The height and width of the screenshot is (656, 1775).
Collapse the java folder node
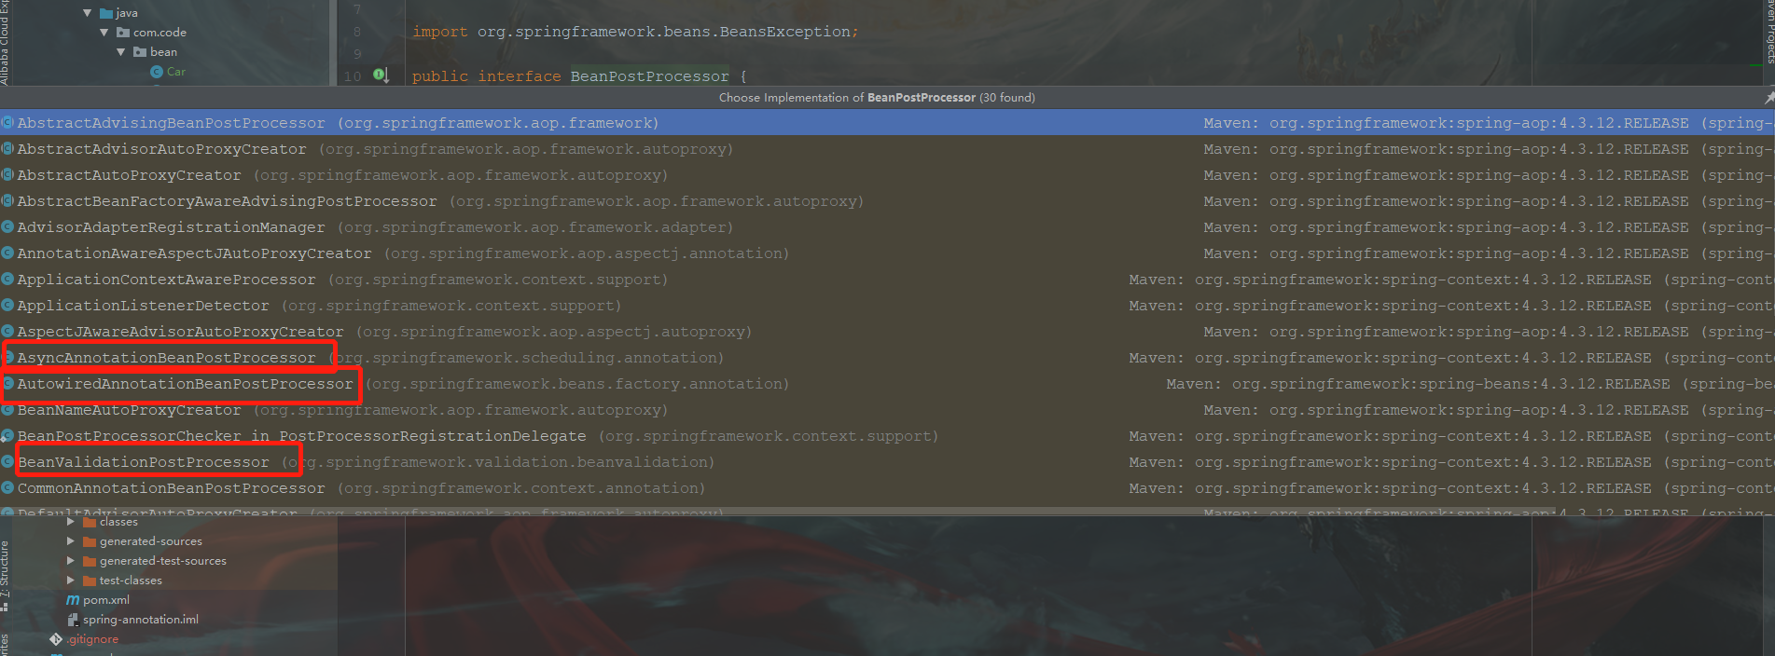tap(88, 13)
